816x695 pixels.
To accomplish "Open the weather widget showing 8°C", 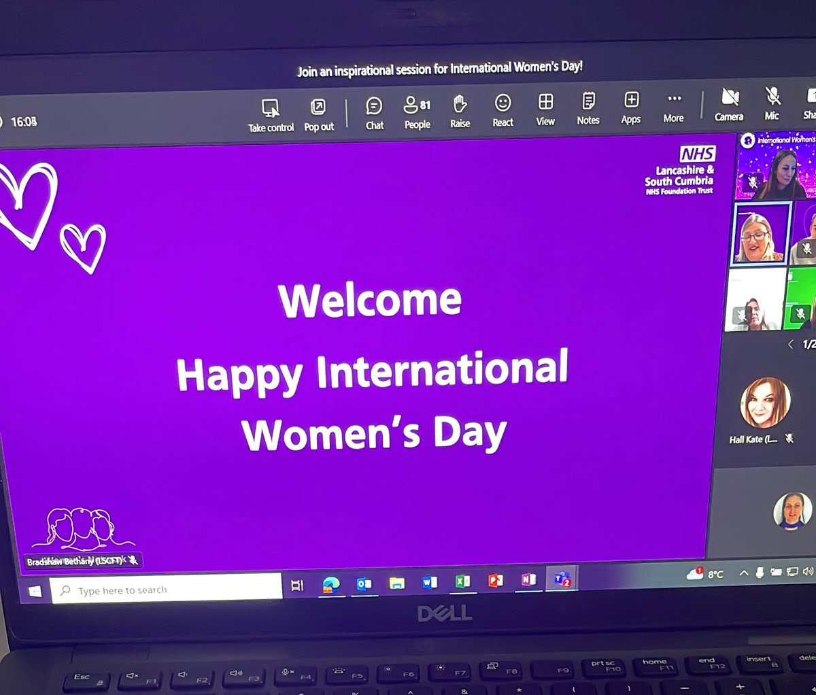I will pyautogui.click(x=705, y=574).
